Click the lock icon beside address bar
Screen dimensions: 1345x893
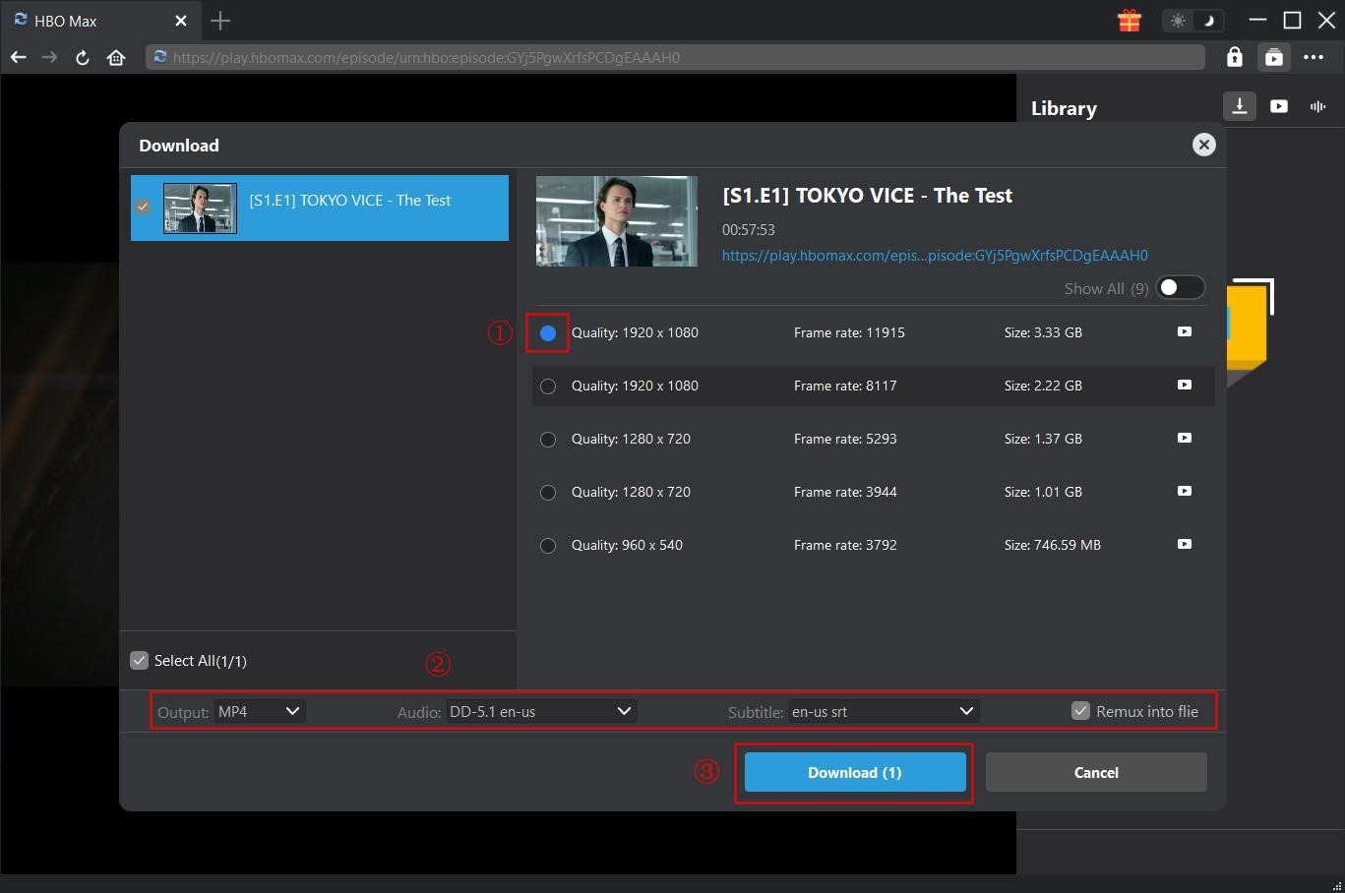point(1234,57)
